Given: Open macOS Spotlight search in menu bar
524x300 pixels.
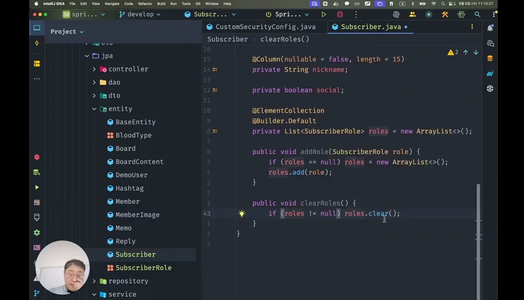Looking at the screenshot, I should [443, 4].
